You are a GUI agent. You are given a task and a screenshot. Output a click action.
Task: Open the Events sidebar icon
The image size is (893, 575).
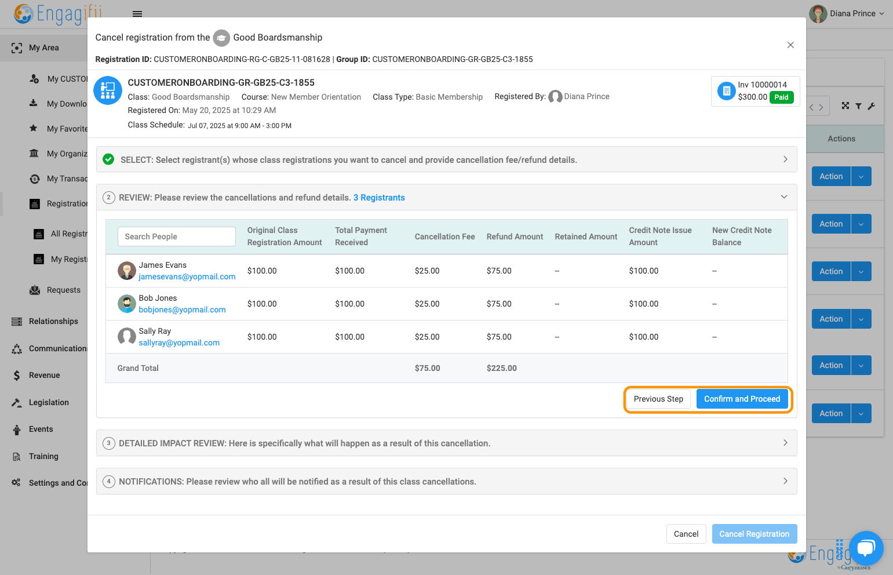pyautogui.click(x=17, y=430)
